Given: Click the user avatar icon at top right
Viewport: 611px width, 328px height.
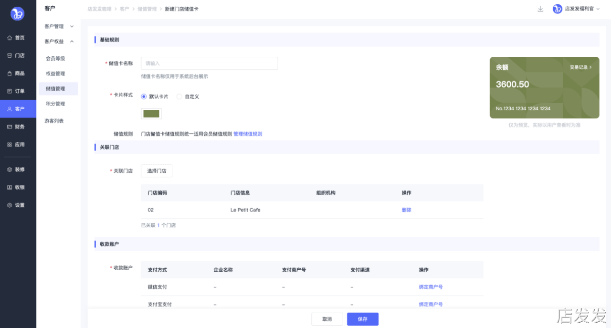Looking at the screenshot, I should click(558, 9).
